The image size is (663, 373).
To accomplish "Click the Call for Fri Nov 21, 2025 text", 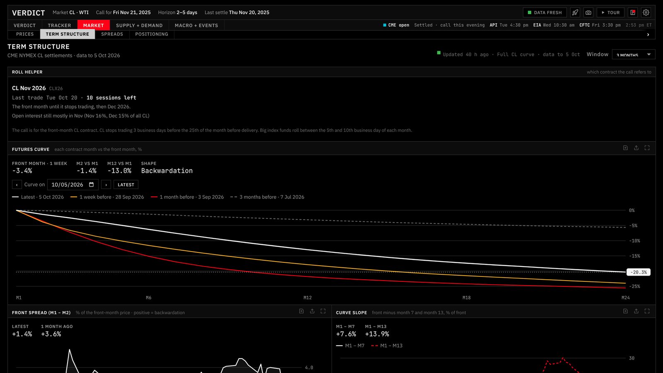I will coord(123,12).
